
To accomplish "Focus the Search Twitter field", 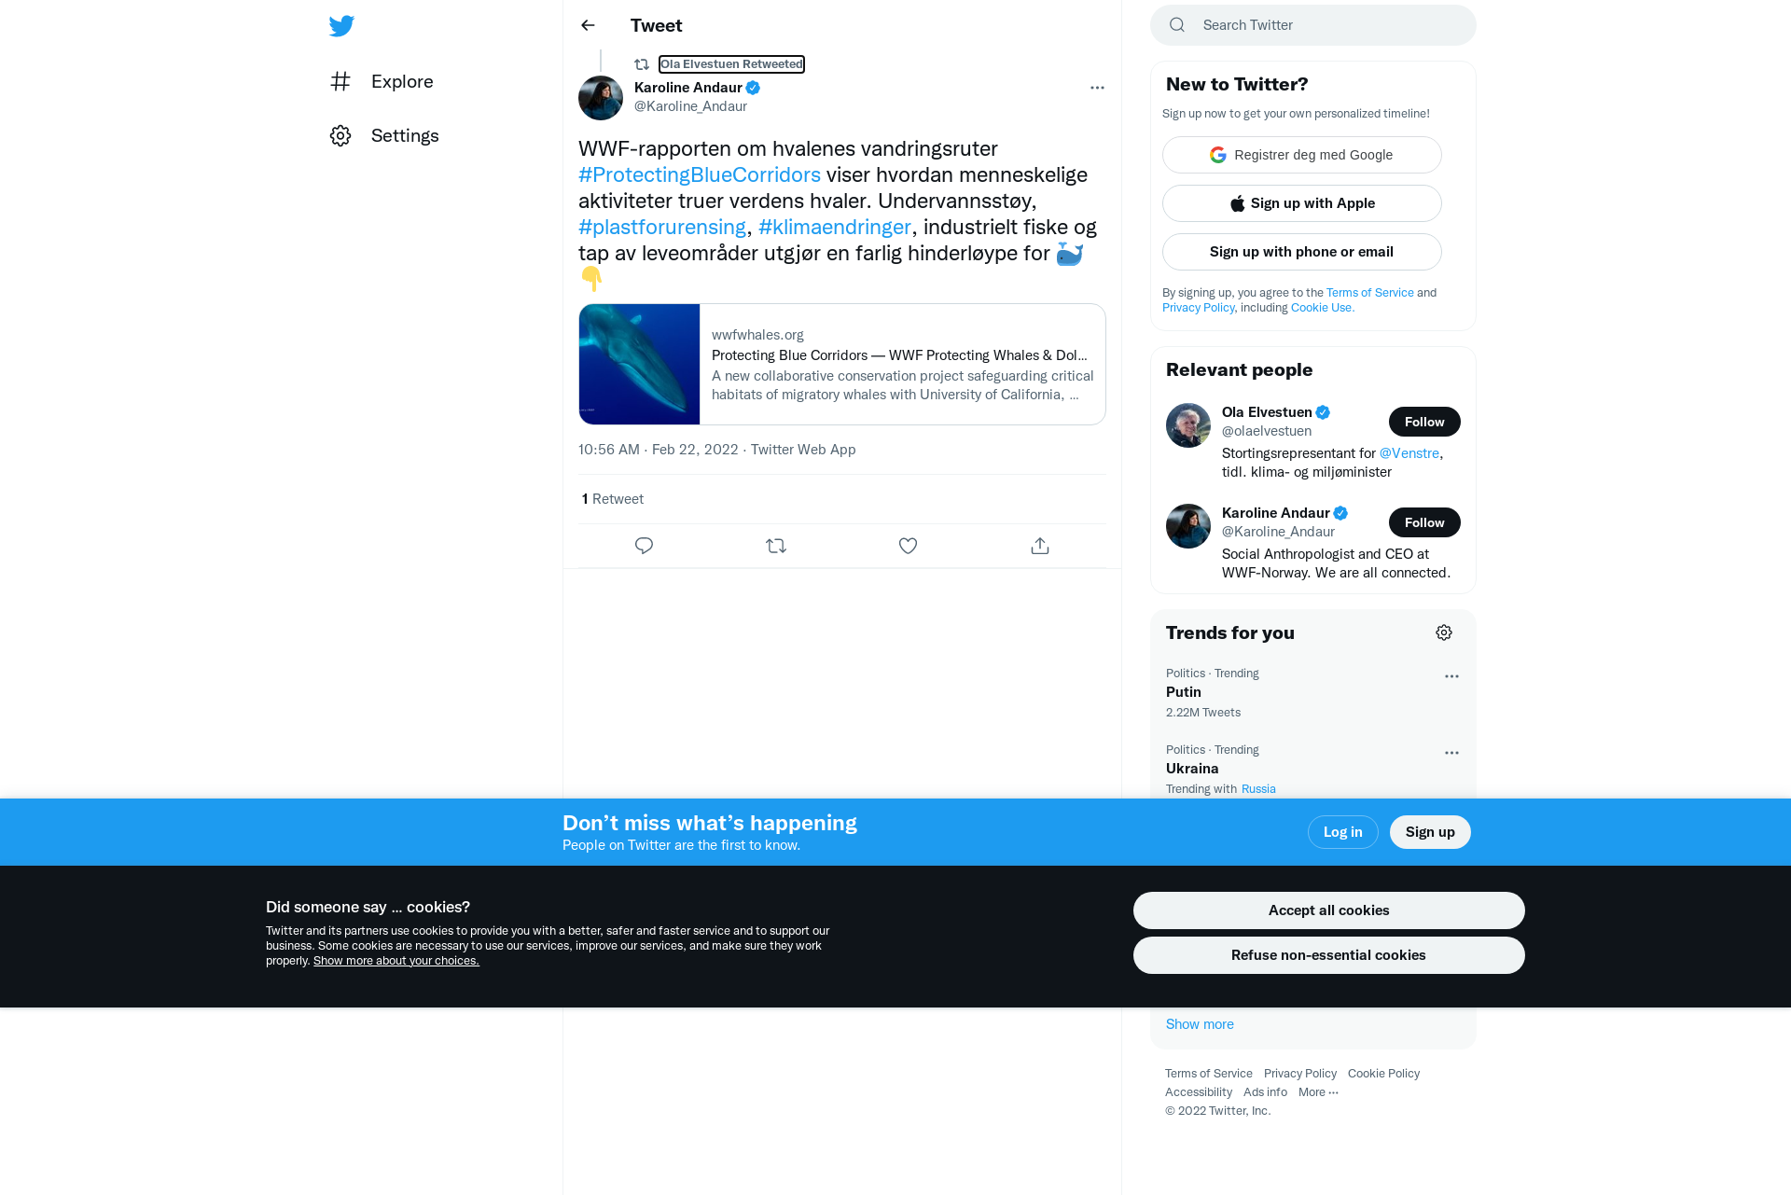I will [1313, 25].
